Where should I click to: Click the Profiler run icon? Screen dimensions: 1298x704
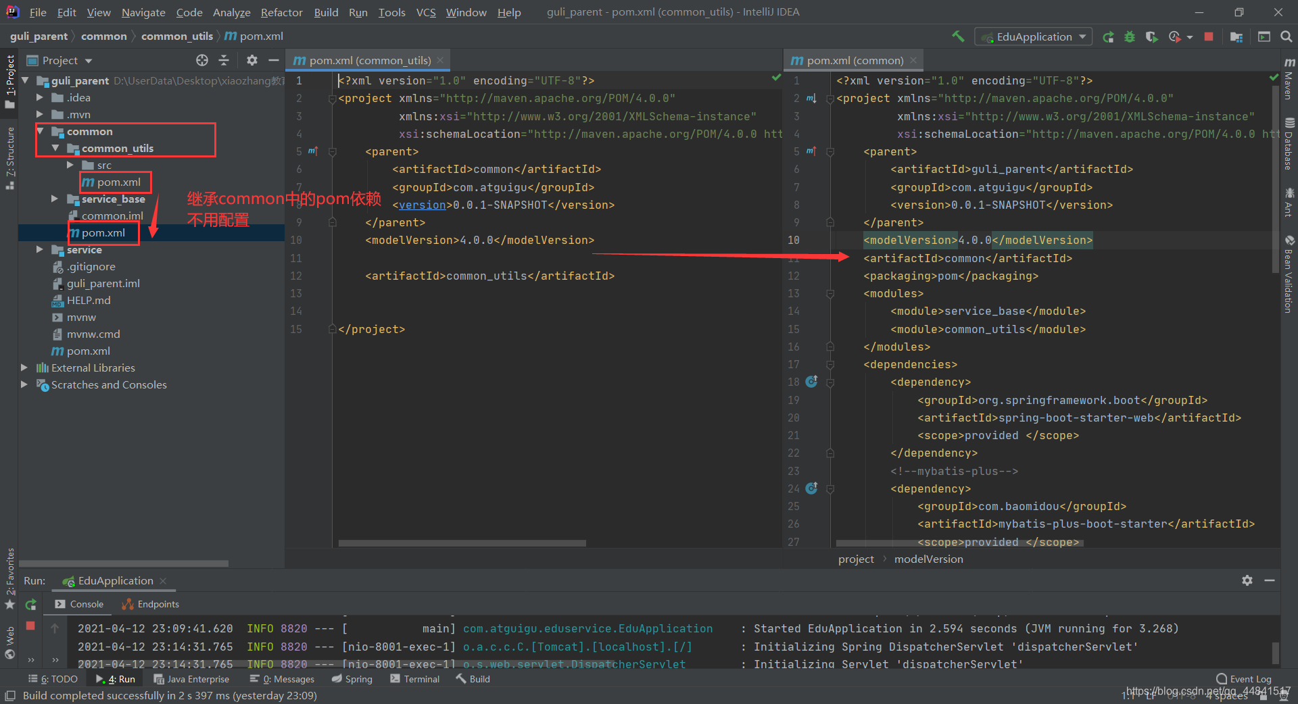click(1174, 36)
